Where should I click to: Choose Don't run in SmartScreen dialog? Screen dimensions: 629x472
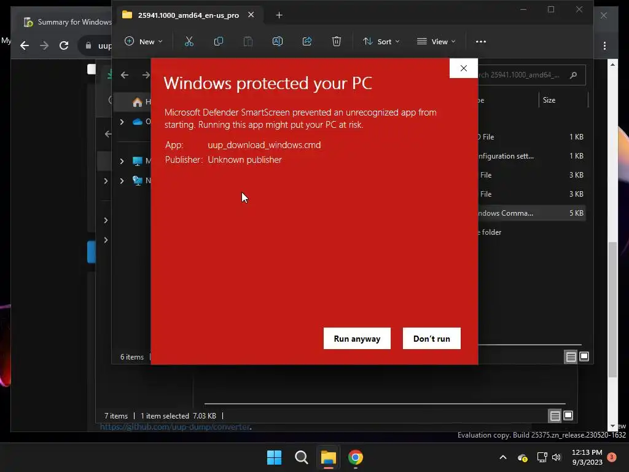pyautogui.click(x=432, y=339)
